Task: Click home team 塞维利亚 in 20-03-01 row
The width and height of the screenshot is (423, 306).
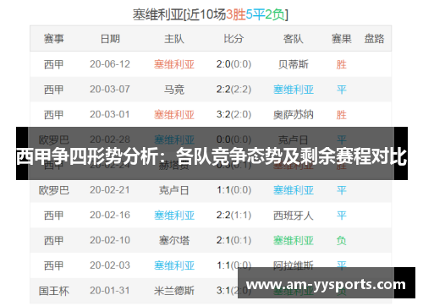Action: coord(174,115)
